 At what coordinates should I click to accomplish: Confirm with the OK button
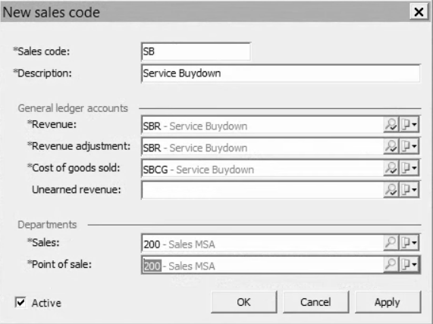tap(244, 302)
